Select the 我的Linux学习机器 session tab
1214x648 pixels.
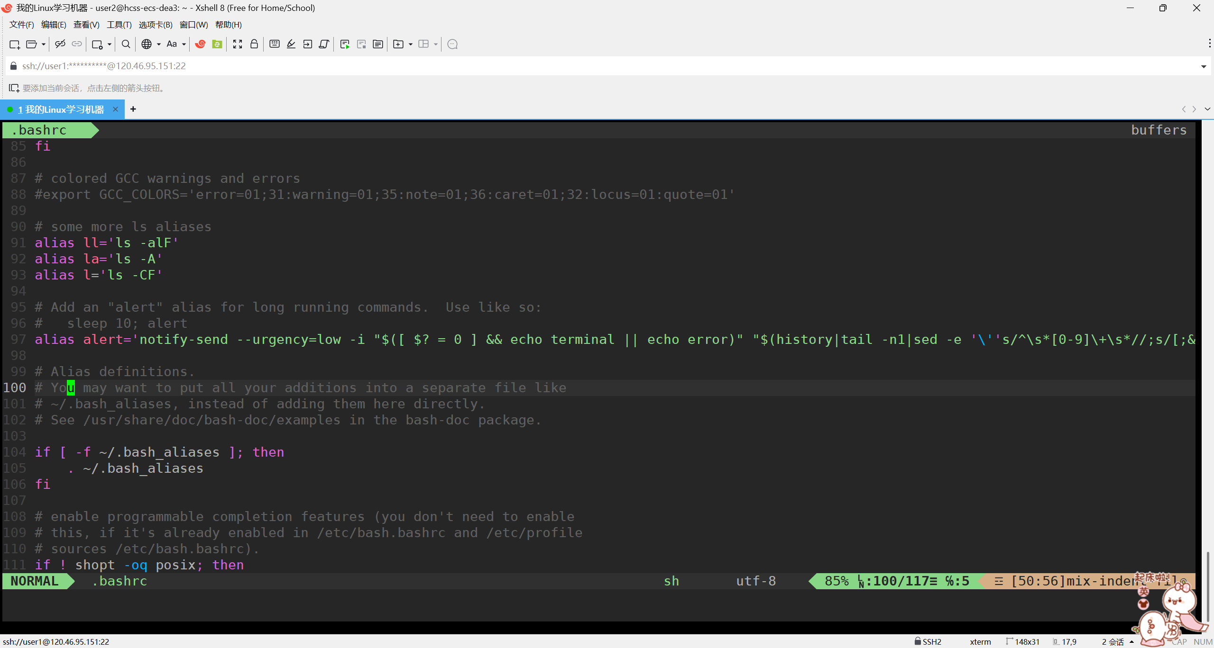[61, 109]
